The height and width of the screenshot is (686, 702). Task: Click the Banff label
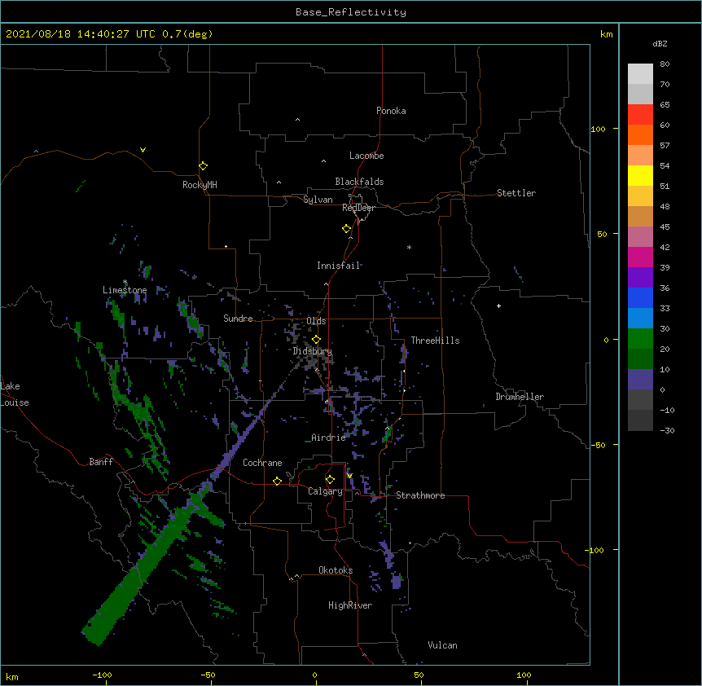[x=101, y=462]
